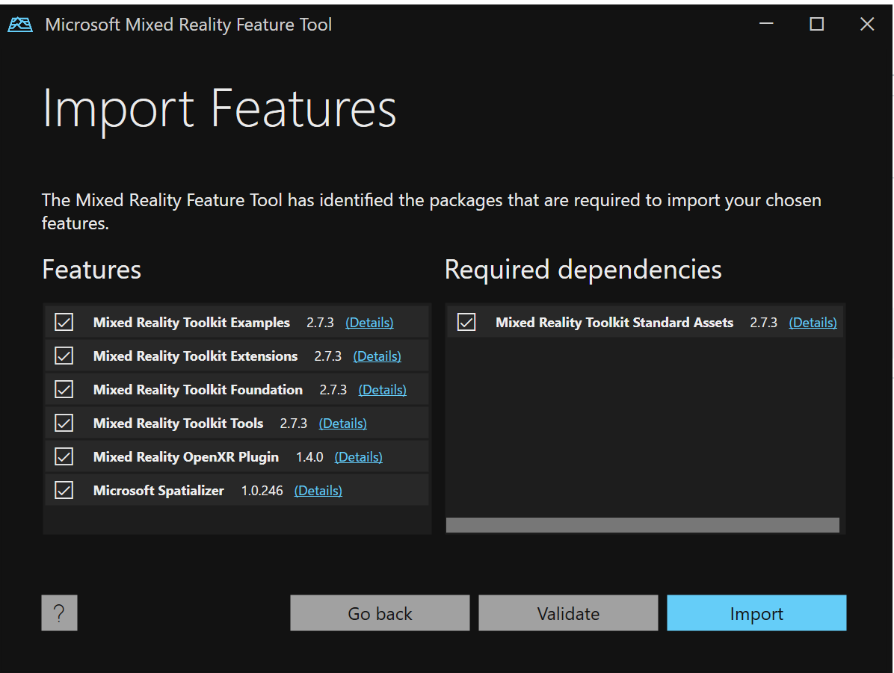Click version 1.4.0 of OpenXR Plugin
The width and height of the screenshot is (894, 673).
click(x=309, y=457)
